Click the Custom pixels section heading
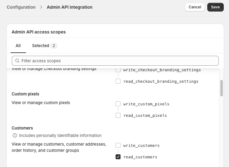 pos(25,94)
